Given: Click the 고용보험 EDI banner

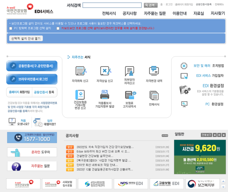Looking at the screenshot, I should [167, 184].
